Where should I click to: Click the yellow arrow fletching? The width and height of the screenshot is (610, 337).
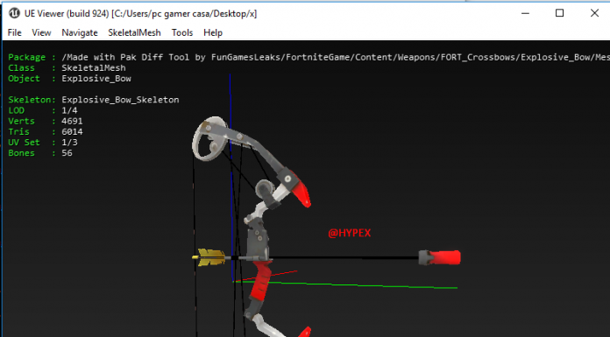tap(210, 257)
